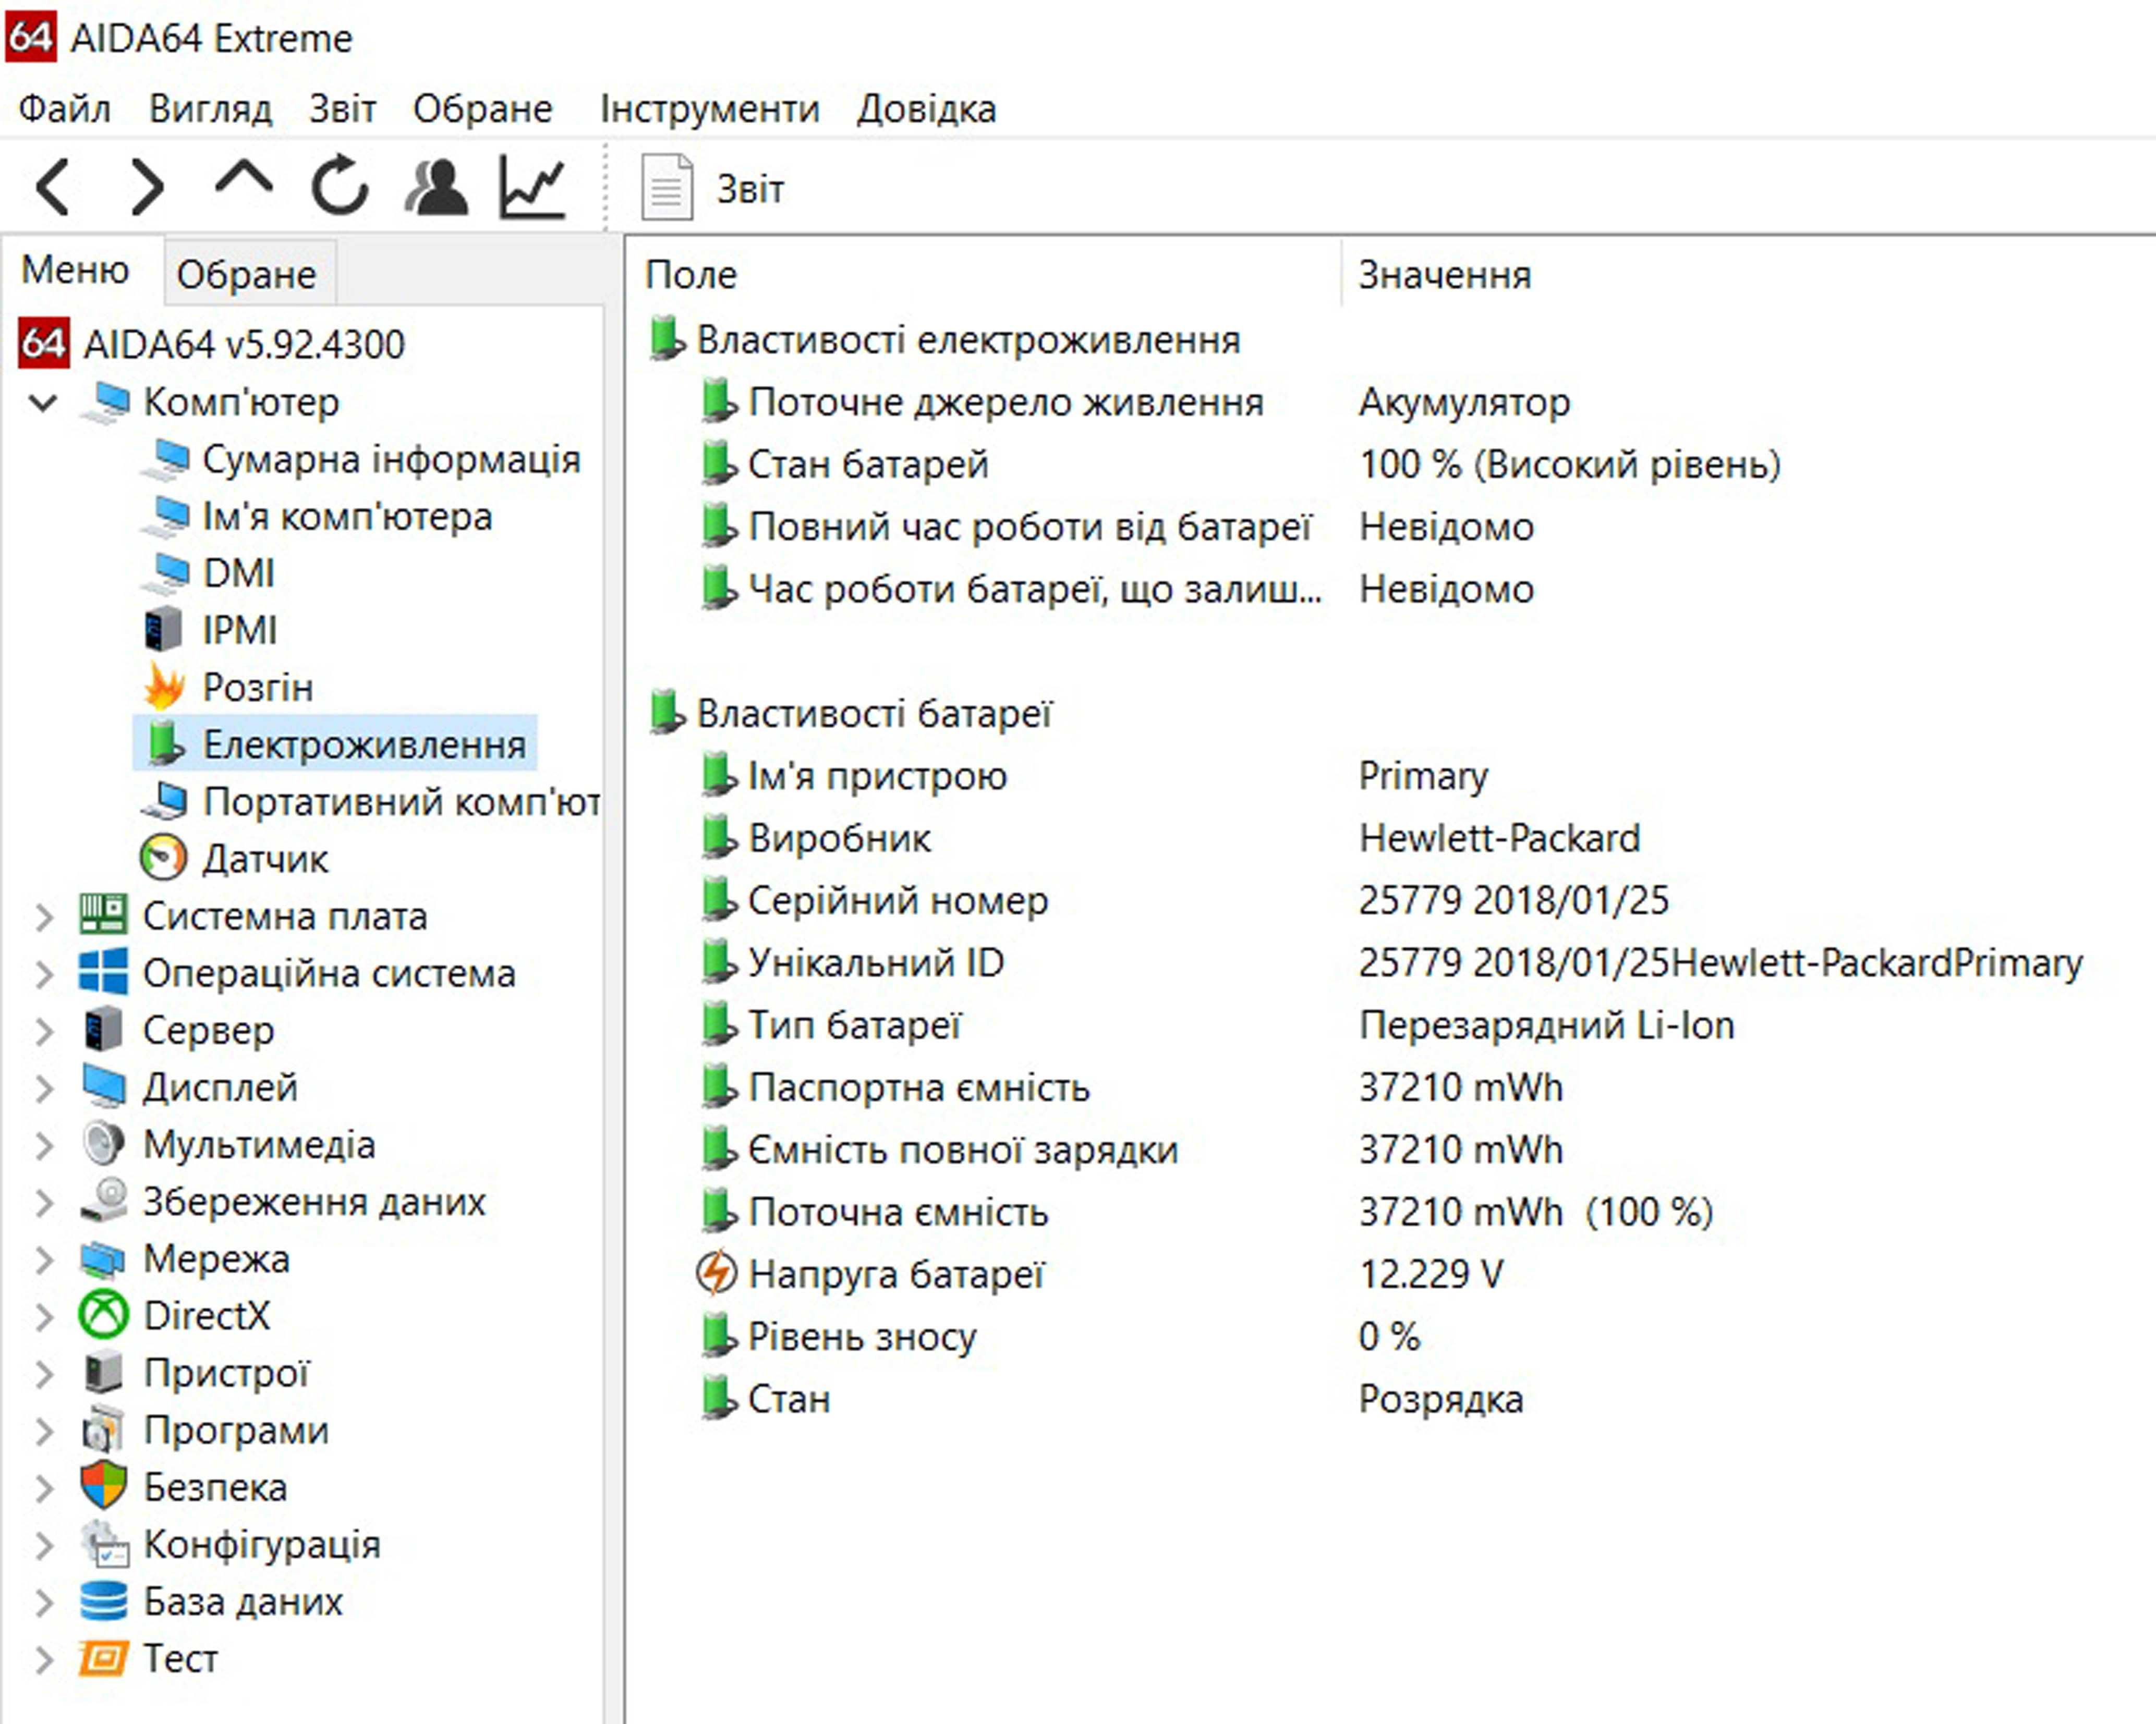Expand the Програми node
Image resolution: width=2156 pixels, height=1724 pixels.
[43, 1430]
